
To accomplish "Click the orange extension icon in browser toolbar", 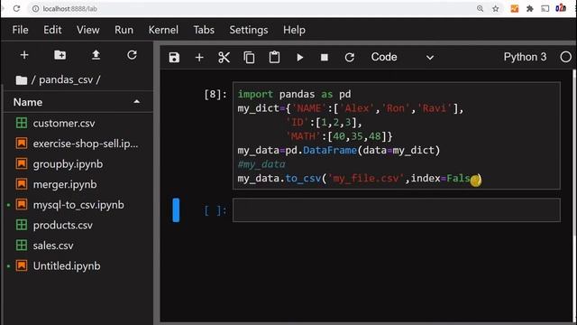I will click(x=515, y=8).
